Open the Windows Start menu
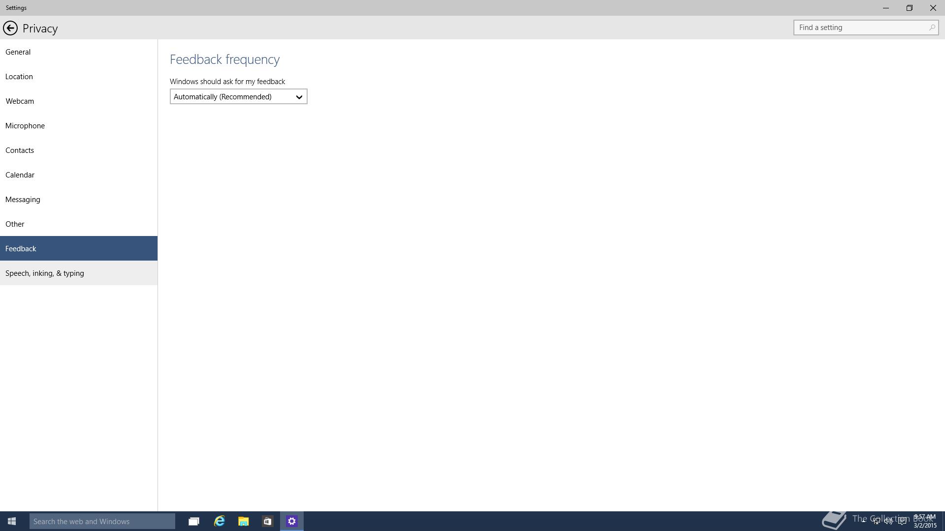Image resolution: width=945 pixels, height=531 pixels. [x=12, y=521]
